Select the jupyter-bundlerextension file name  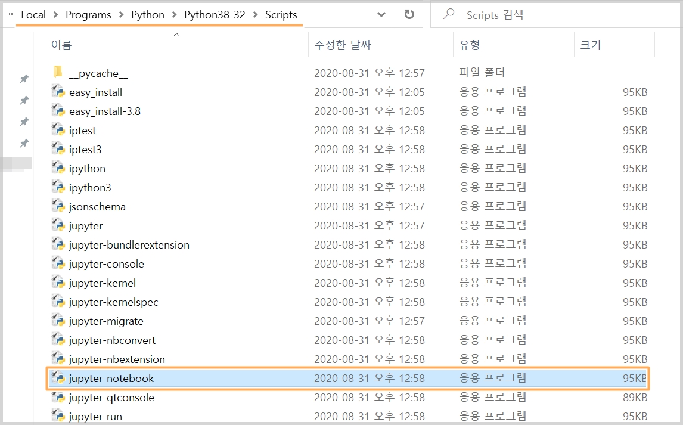[x=129, y=245]
